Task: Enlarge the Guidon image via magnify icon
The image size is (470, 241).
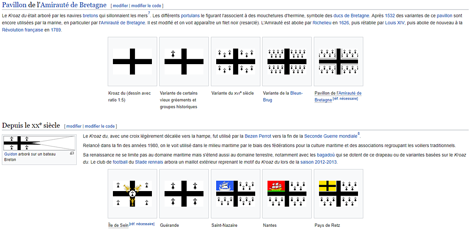Action: click(x=72, y=153)
